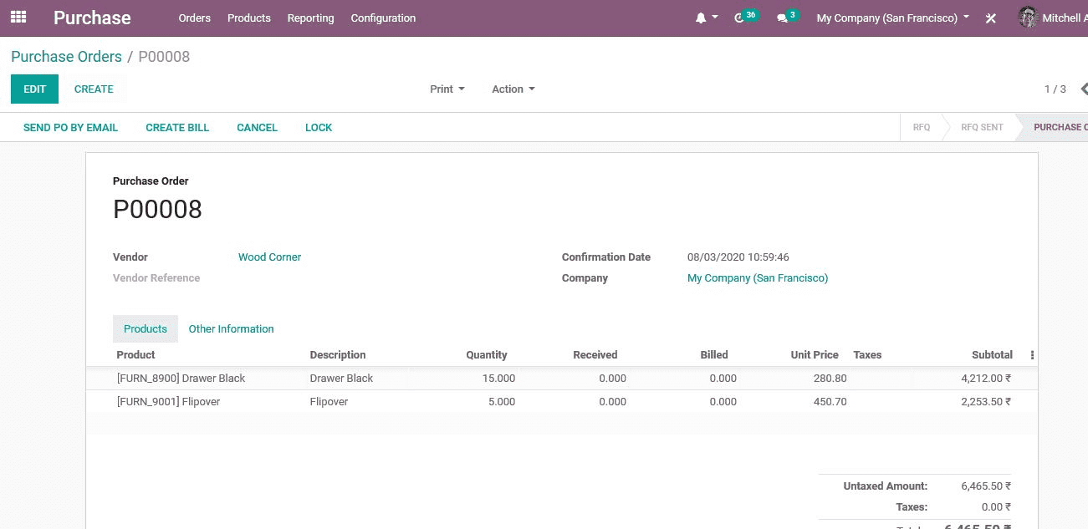Open the messages chat icon with 3 badge
1088x529 pixels.
point(787,17)
